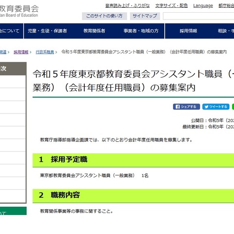Viewport: 234px width, 234px height.
Task: Share page with Facebook シェアする button
Action: [186, 107]
